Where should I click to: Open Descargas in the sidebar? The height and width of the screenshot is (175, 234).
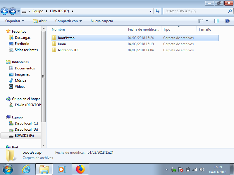click(x=23, y=38)
